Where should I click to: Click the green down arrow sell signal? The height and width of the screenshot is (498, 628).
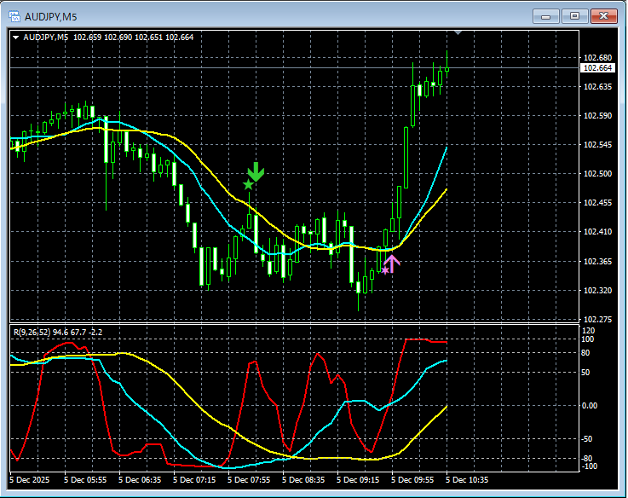click(256, 171)
